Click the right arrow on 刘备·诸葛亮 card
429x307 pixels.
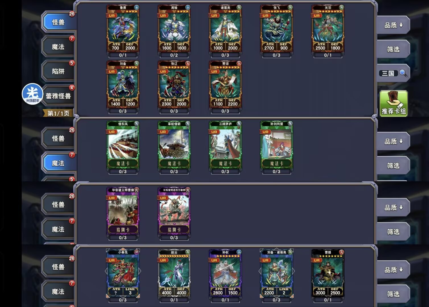293,271
